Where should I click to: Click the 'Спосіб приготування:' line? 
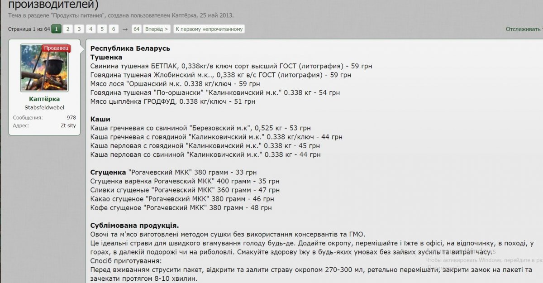126,261
